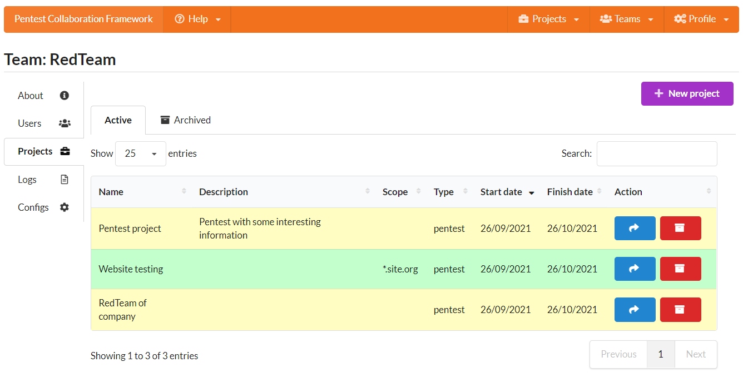The image size is (743, 382).
Task: Switch to the Archived tab
Action: tap(185, 120)
